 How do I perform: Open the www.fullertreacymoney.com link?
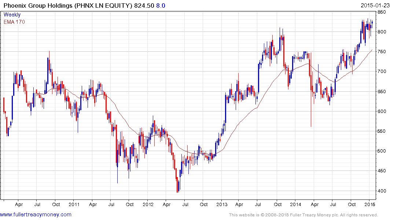click(36, 215)
